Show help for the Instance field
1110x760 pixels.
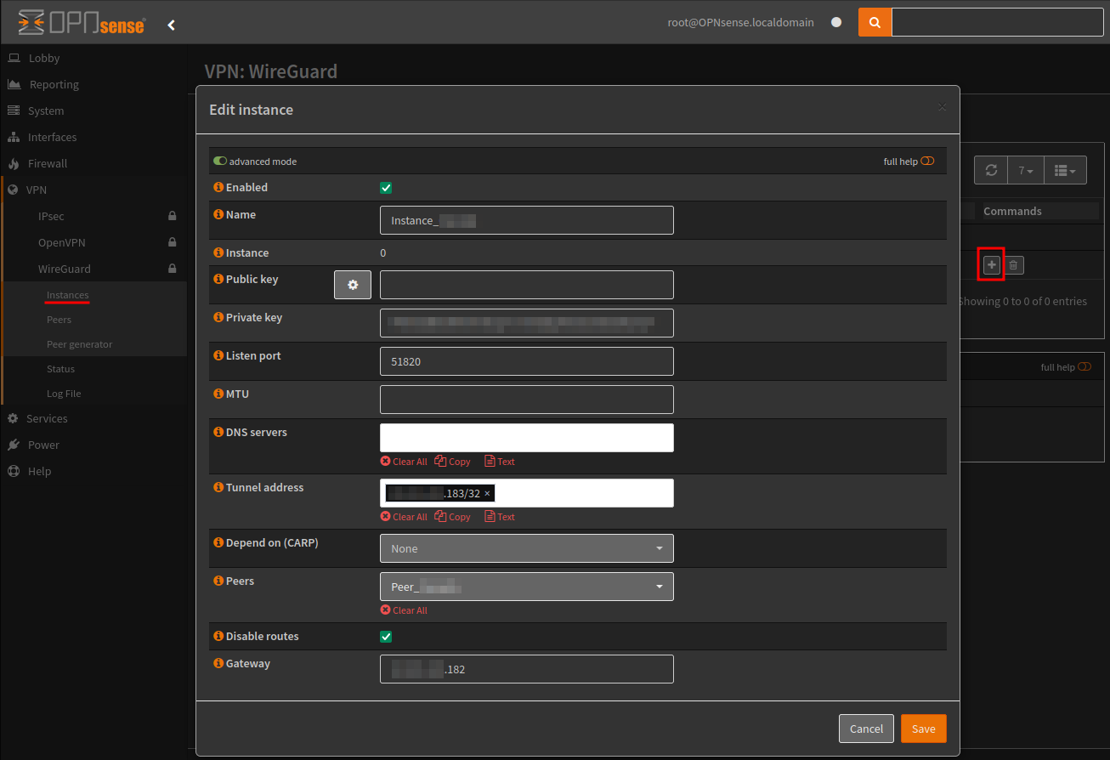tap(218, 252)
